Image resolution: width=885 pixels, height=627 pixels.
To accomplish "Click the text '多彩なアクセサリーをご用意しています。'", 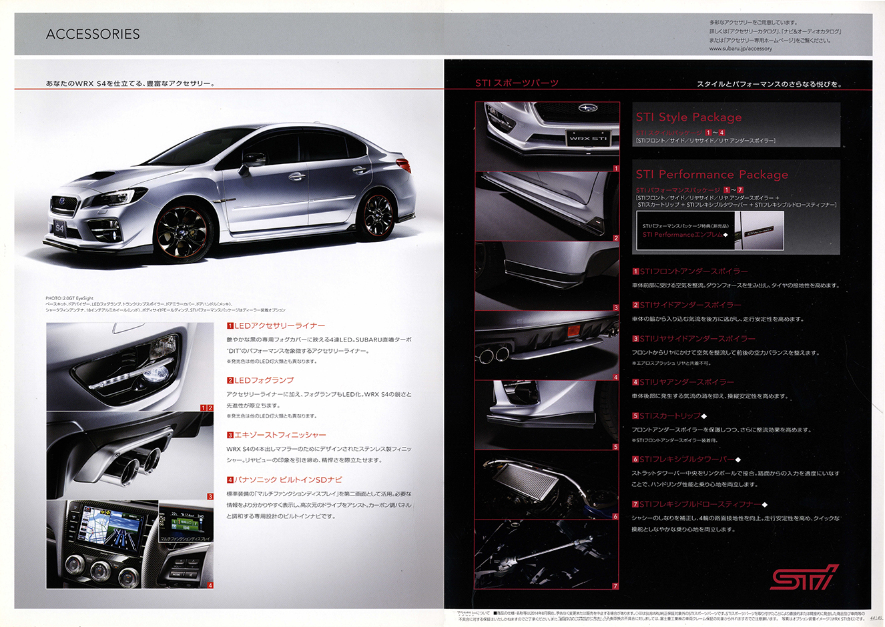I will (x=754, y=23).
